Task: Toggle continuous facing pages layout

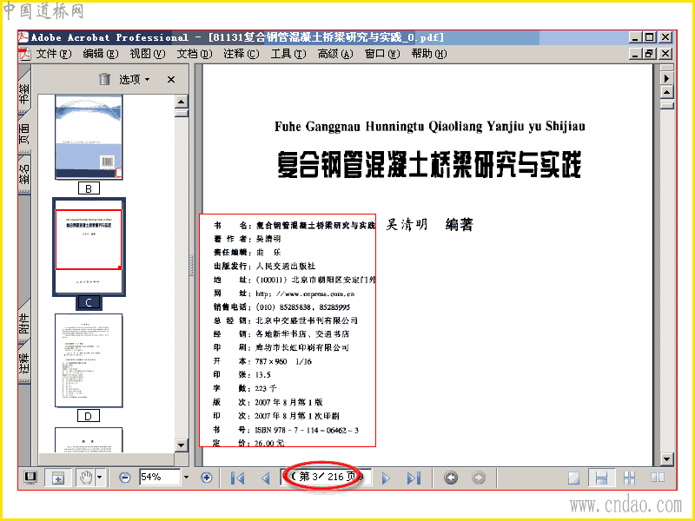Action: tap(629, 478)
